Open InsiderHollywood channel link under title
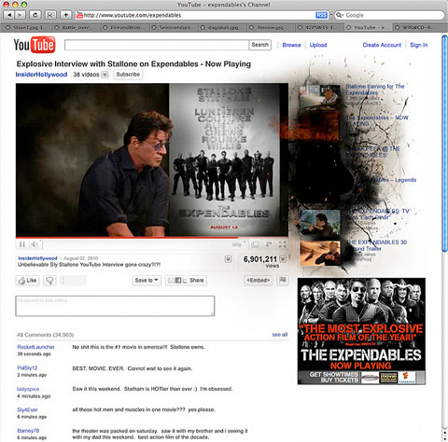Viewport: 448px width, 442px height. click(41, 75)
